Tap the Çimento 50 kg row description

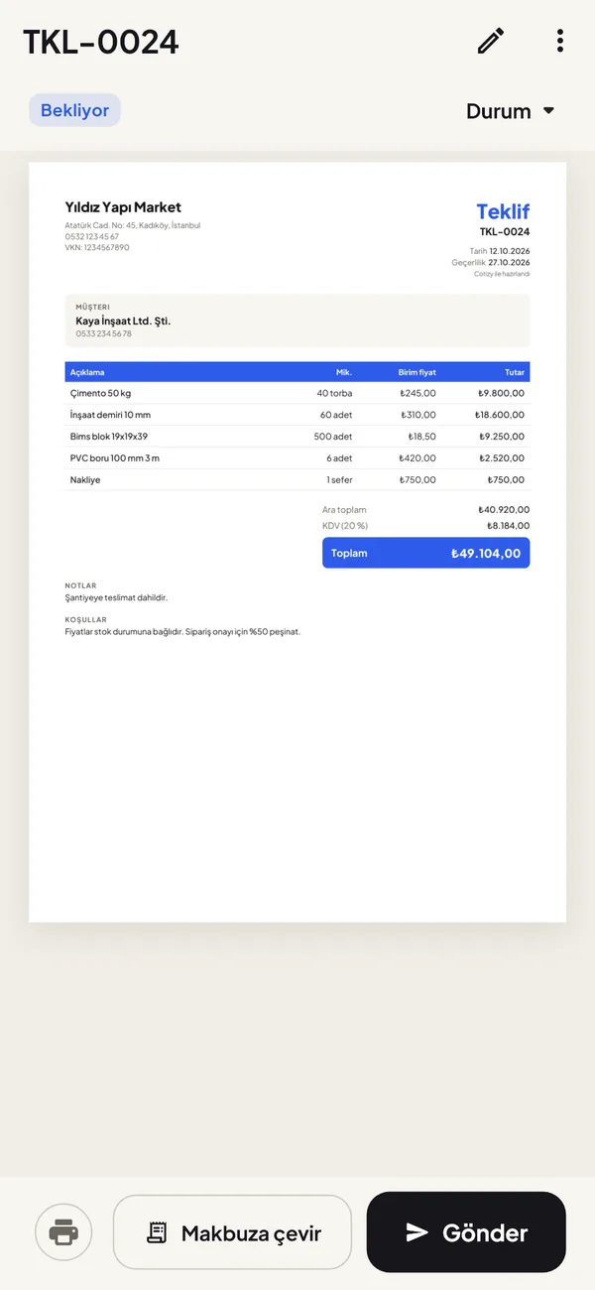[x=98, y=393]
